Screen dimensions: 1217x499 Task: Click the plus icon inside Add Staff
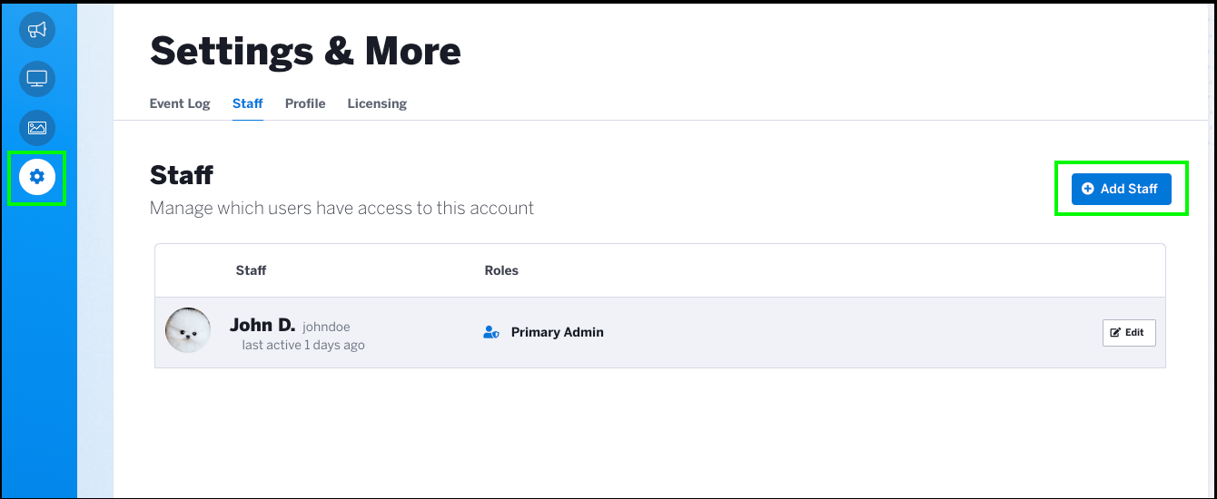(1088, 189)
